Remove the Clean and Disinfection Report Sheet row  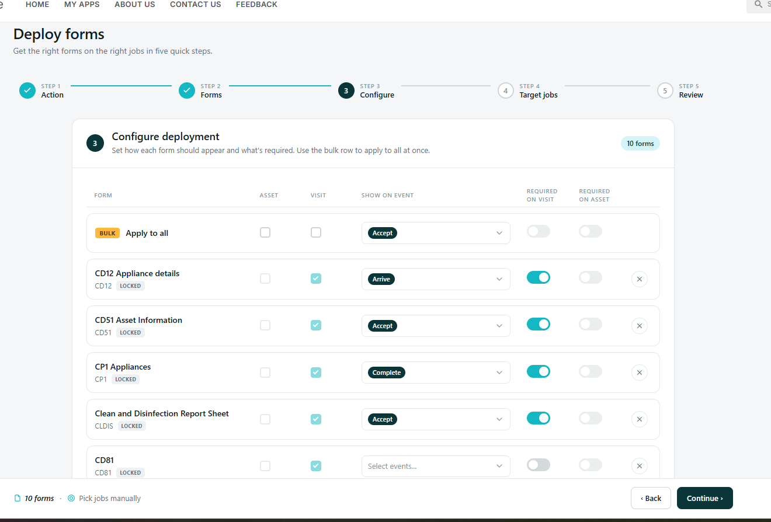(x=639, y=419)
